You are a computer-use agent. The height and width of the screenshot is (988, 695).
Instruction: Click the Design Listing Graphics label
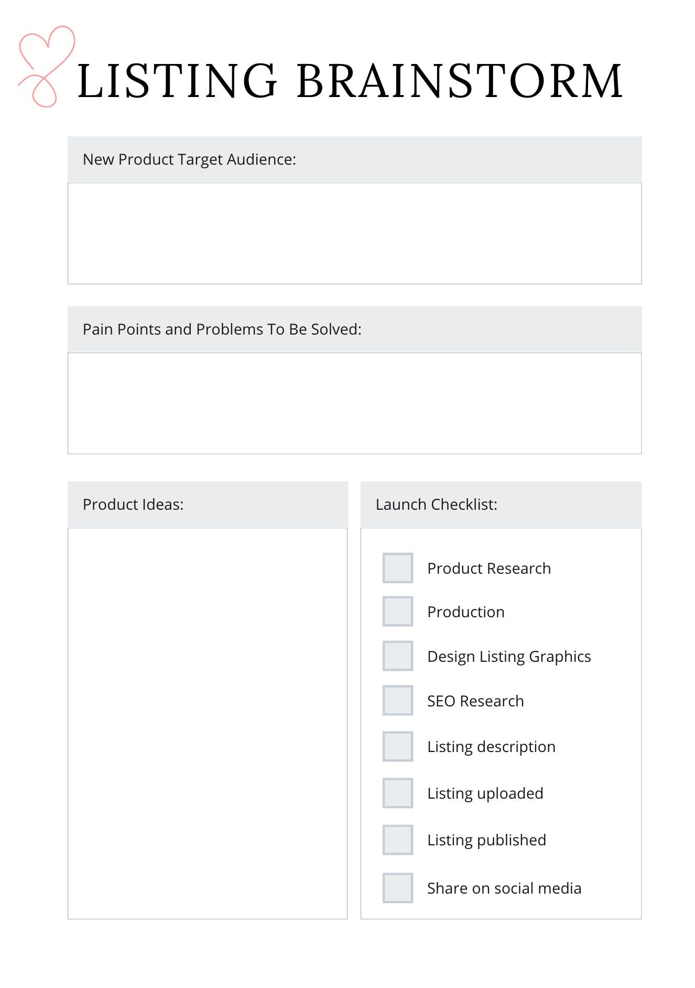(x=509, y=657)
